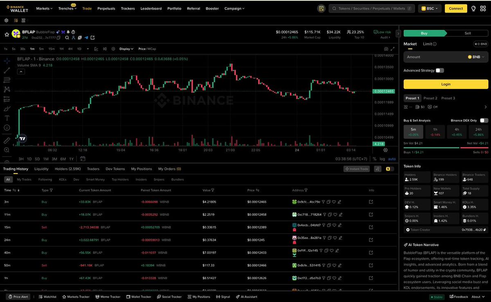Select the text annotation tool
Image resolution: width=491 pixels, height=302 pixels.
click(x=7, y=118)
